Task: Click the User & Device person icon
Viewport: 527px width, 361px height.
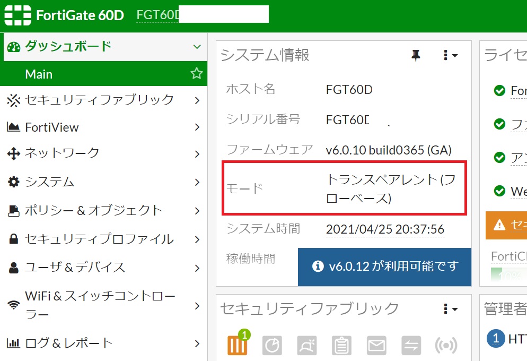Action: click(13, 268)
